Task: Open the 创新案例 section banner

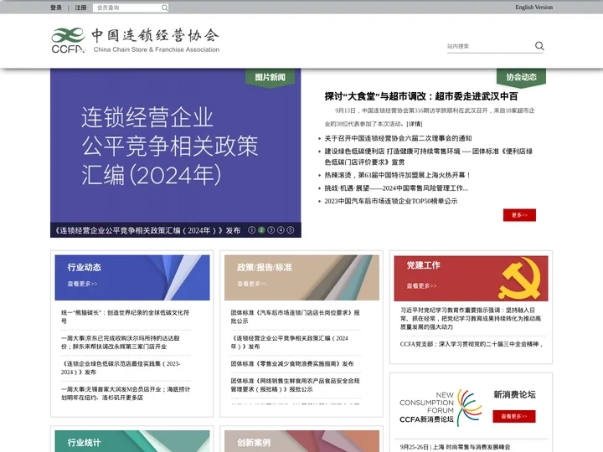Action: pos(301,441)
